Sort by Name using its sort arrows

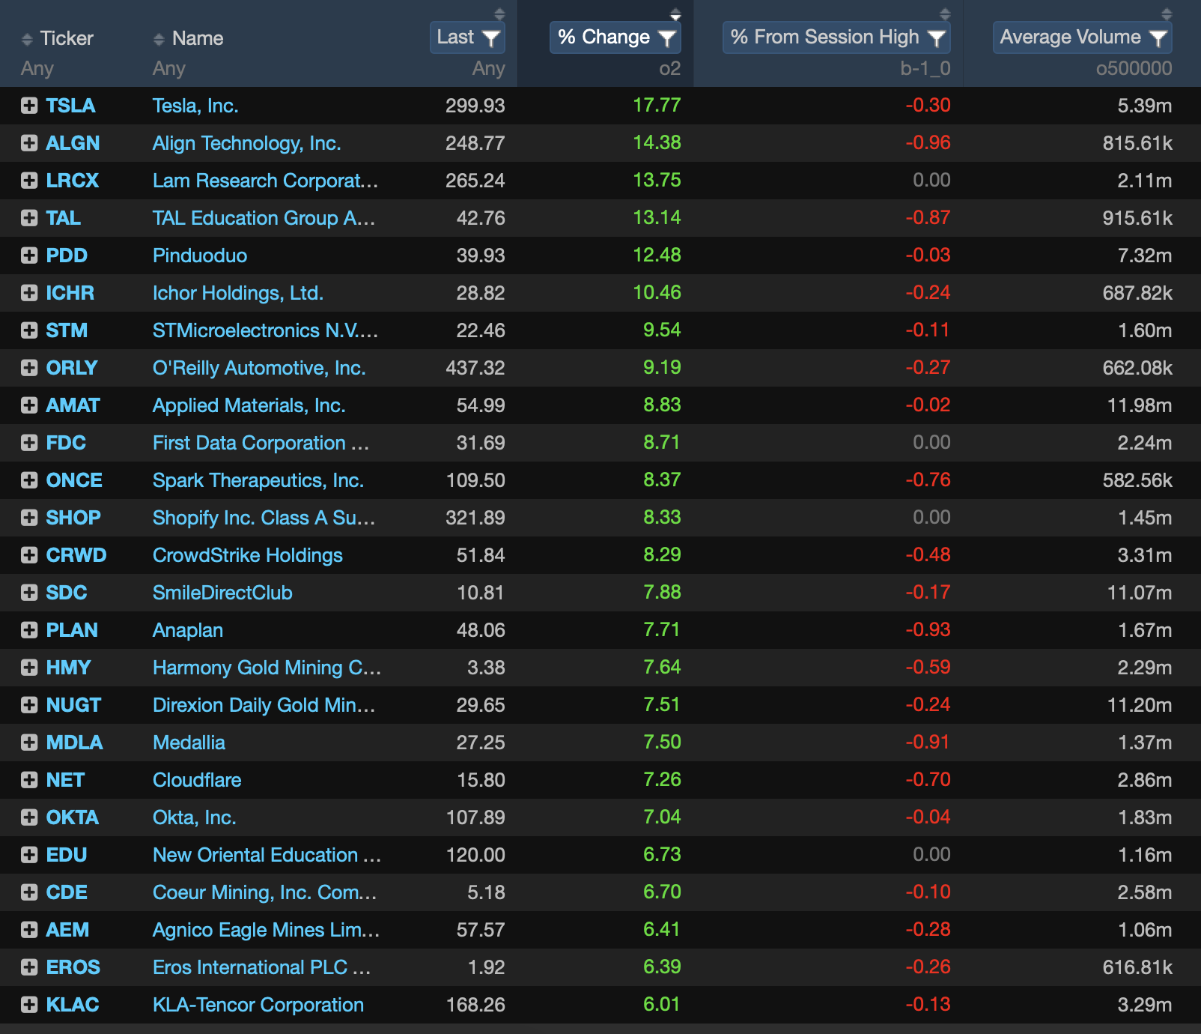point(159,39)
